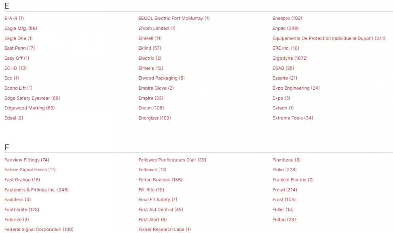The width and height of the screenshot is (393, 233).
Task: Select Fasteners & Fittings Inc. (248)
Action: (x=36, y=190)
